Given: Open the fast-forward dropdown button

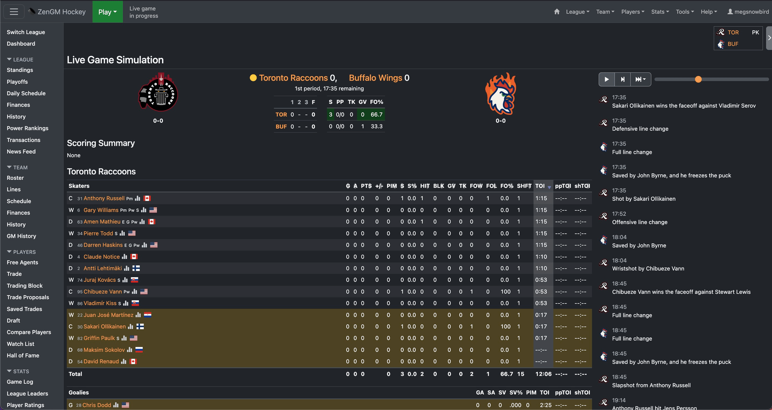Looking at the screenshot, I should [641, 79].
